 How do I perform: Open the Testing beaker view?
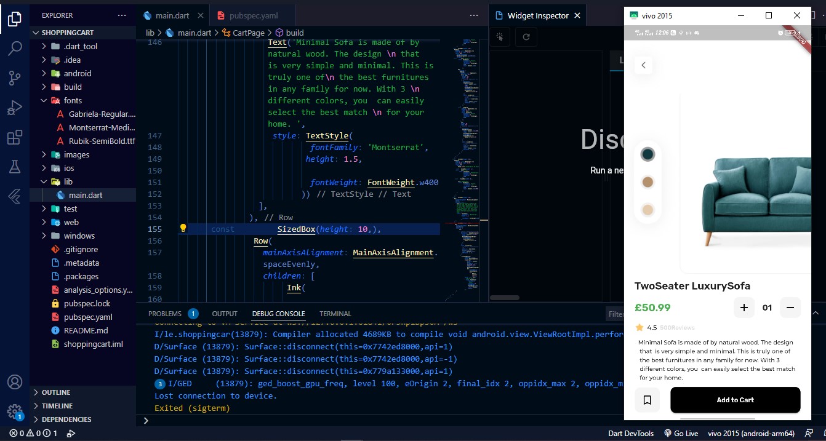tap(14, 167)
